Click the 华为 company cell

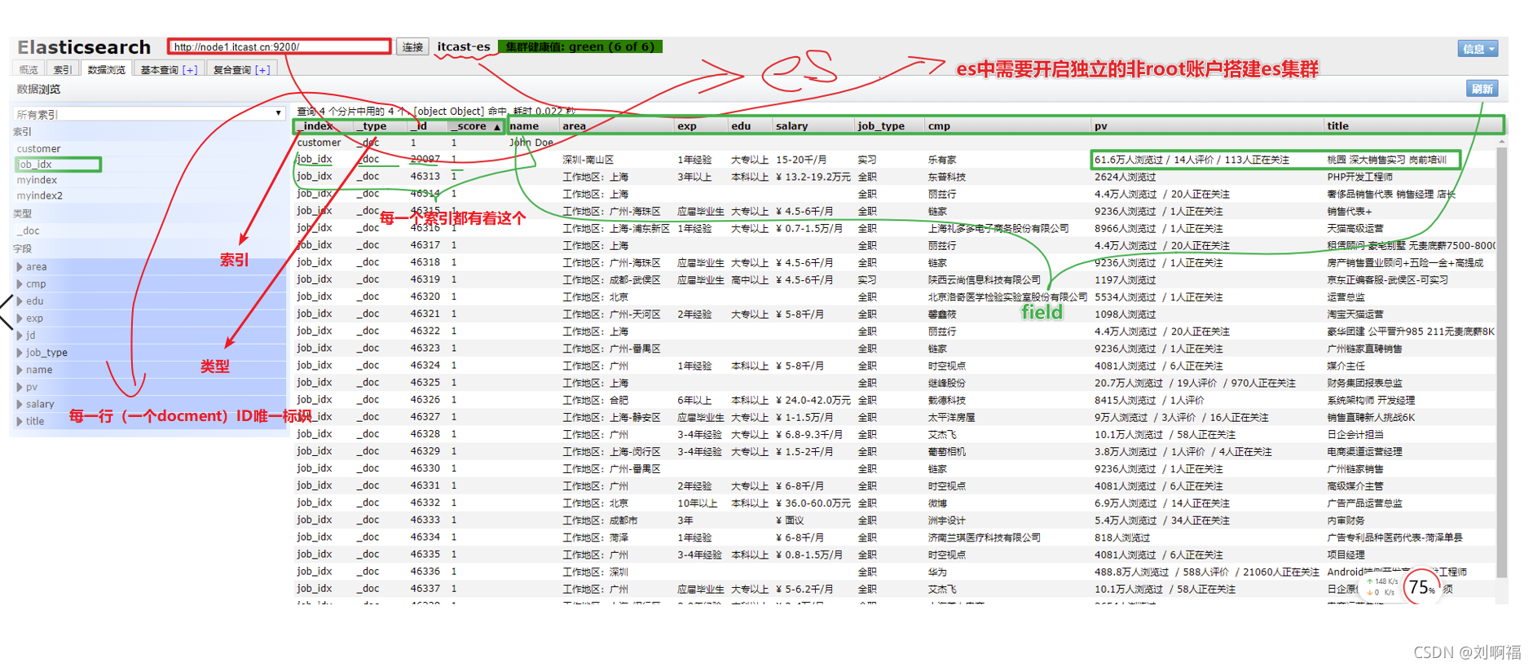[x=937, y=572]
